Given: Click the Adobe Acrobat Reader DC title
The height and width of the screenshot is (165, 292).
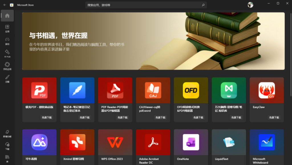Looking at the screenshot, I should [149, 161].
